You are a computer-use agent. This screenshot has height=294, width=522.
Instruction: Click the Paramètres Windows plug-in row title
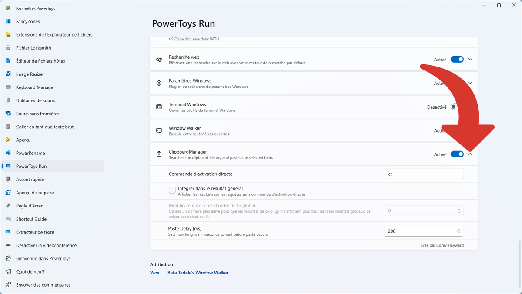click(x=190, y=81)
